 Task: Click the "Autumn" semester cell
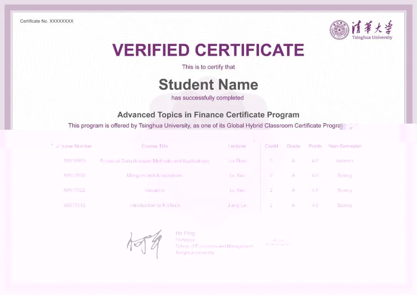(x=345, y=161)
